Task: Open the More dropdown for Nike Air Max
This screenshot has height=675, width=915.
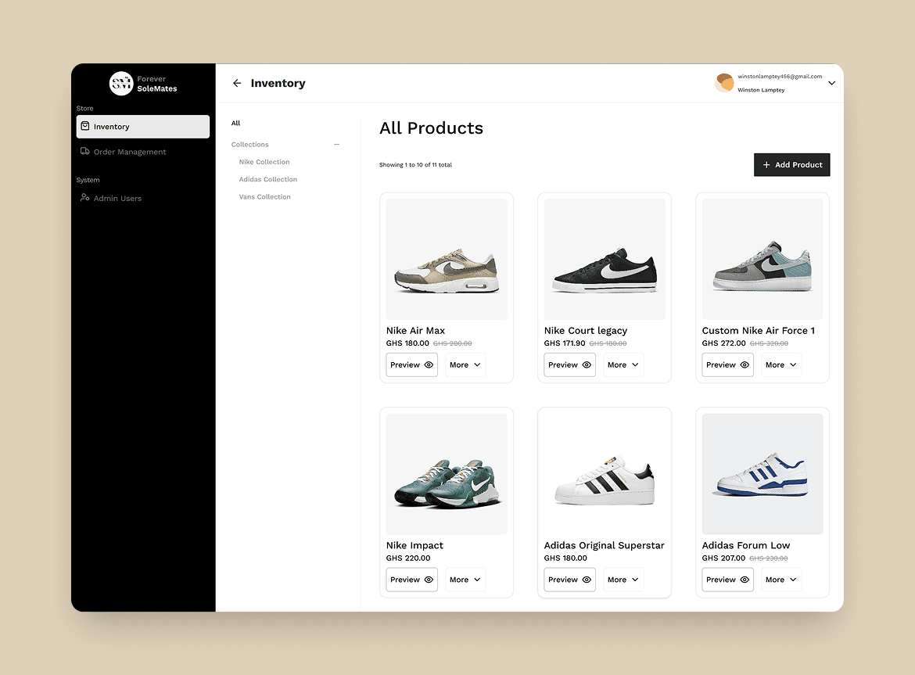Action: (x=465, y=364)
